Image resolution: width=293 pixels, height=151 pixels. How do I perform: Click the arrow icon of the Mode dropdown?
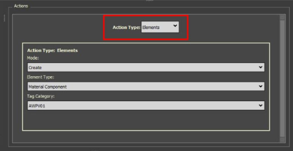[261, 67]
